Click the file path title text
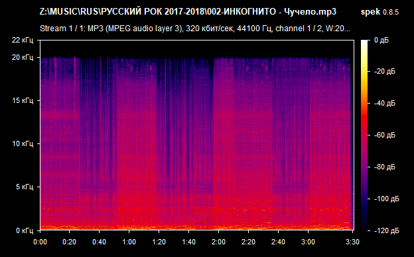Viewport: 414px width, 257px height. tap(188, 12)
